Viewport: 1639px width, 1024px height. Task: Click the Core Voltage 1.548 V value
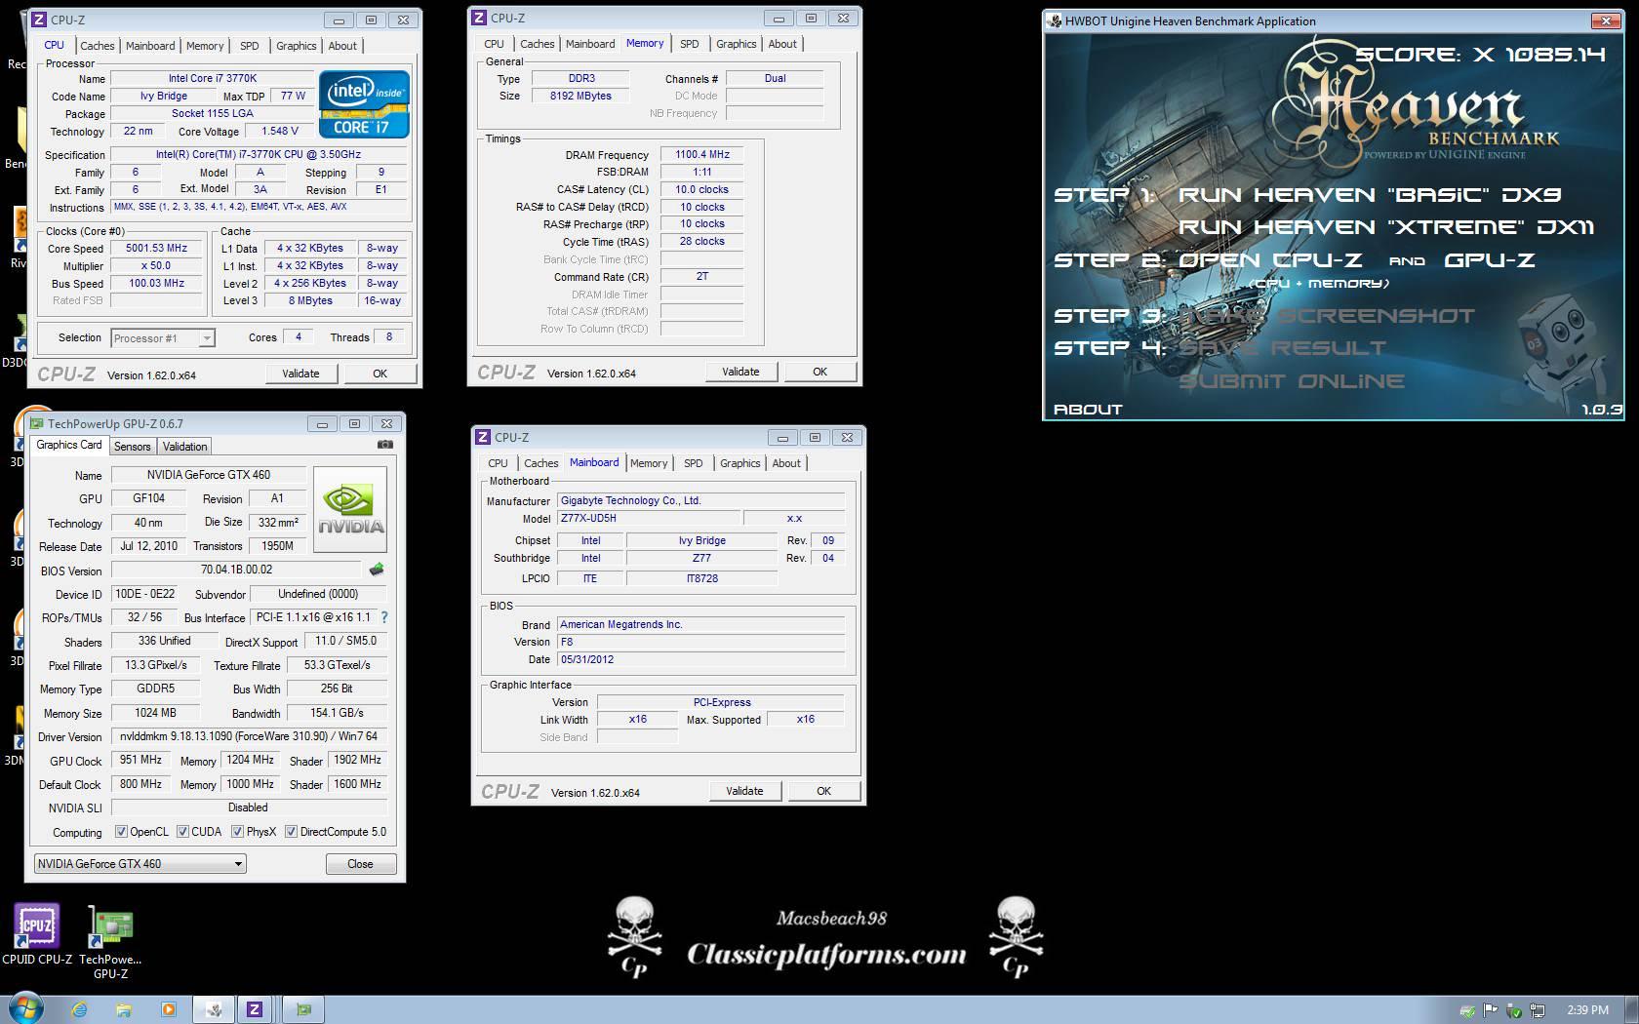[x=280, y=131]
